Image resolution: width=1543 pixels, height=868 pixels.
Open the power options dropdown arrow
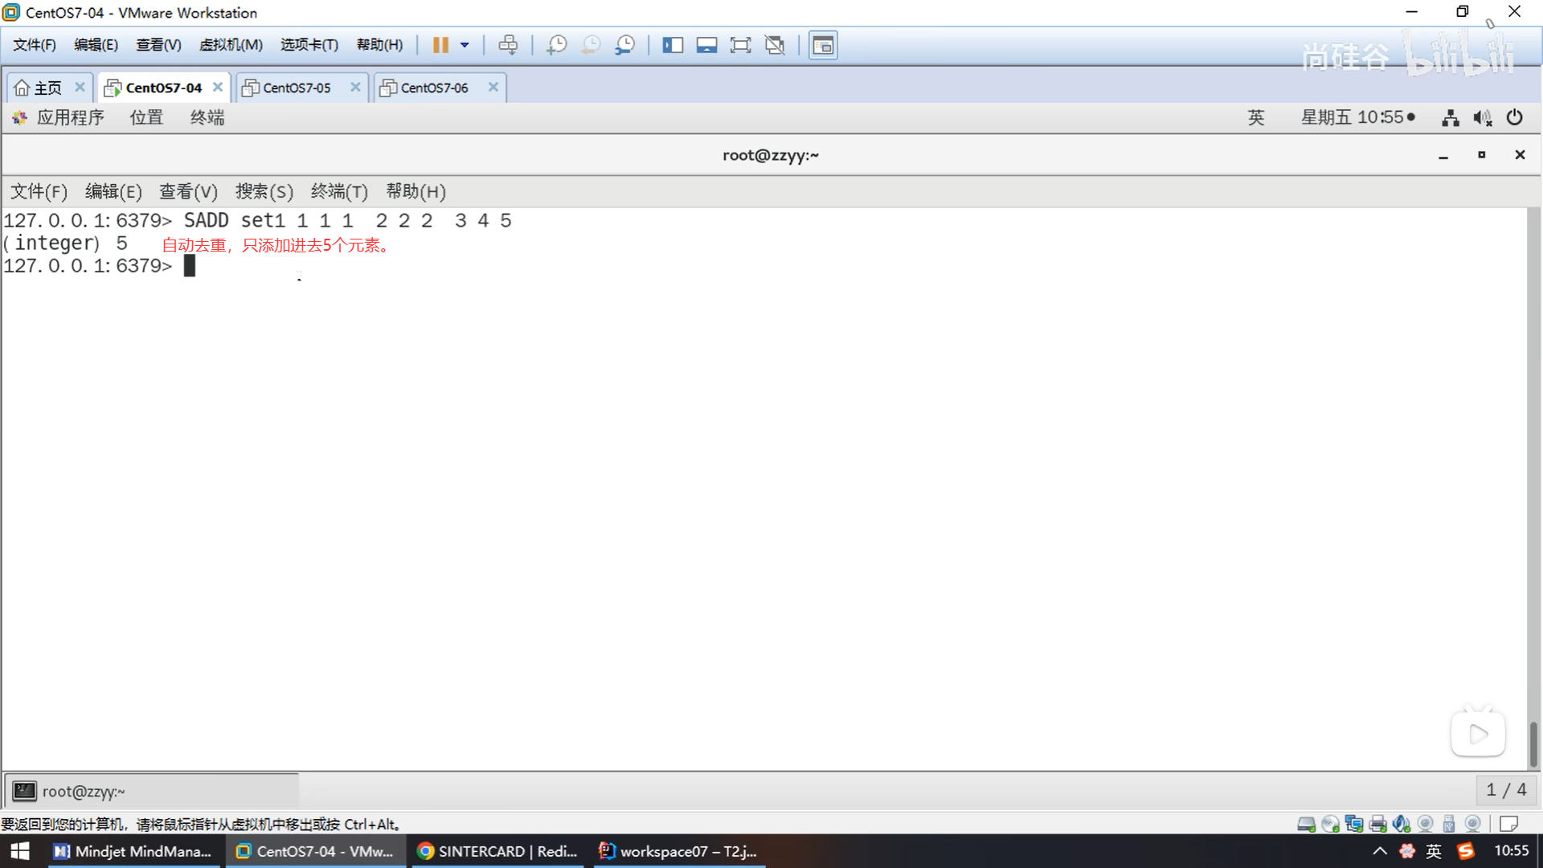click(x=465, y=45)
